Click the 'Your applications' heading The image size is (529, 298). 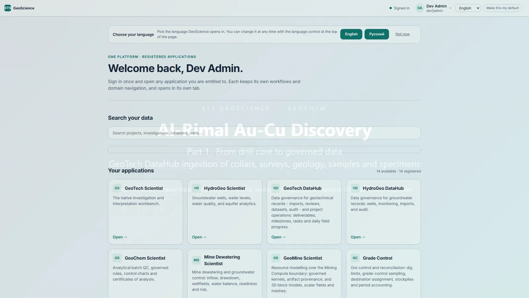(131, 171)
